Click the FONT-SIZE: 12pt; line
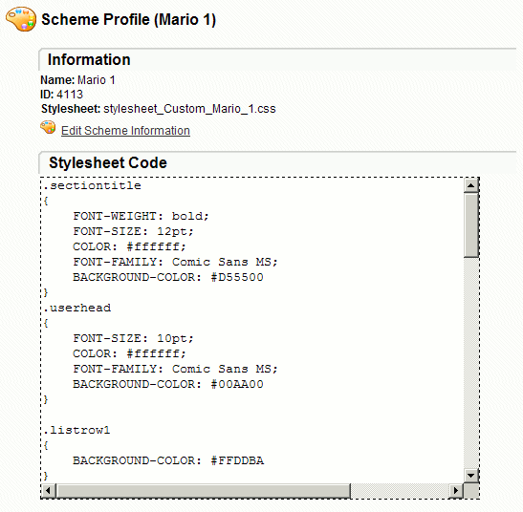This screenshot has height=512, width=523. click(x=134, y=231)
